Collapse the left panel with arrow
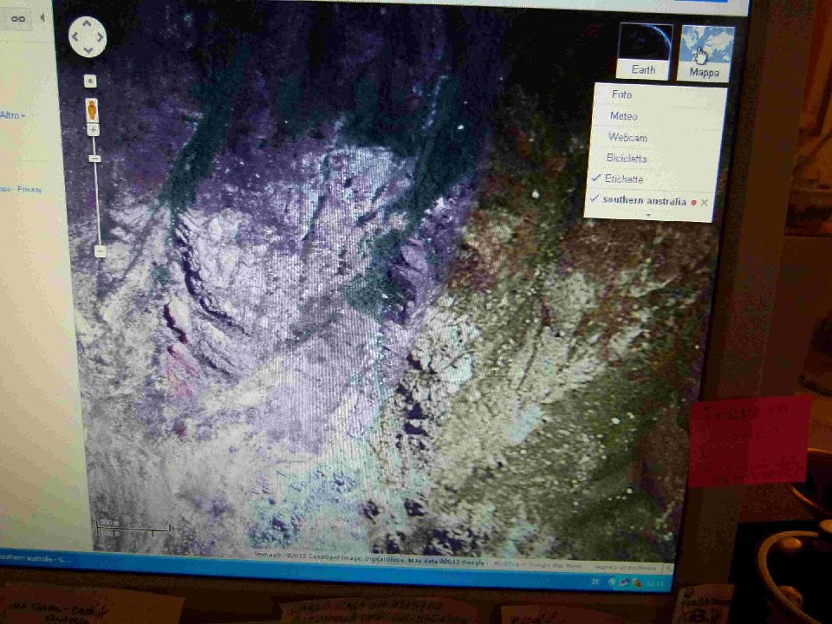The height and width of the screenshot is (624, 832). [42, 18]
